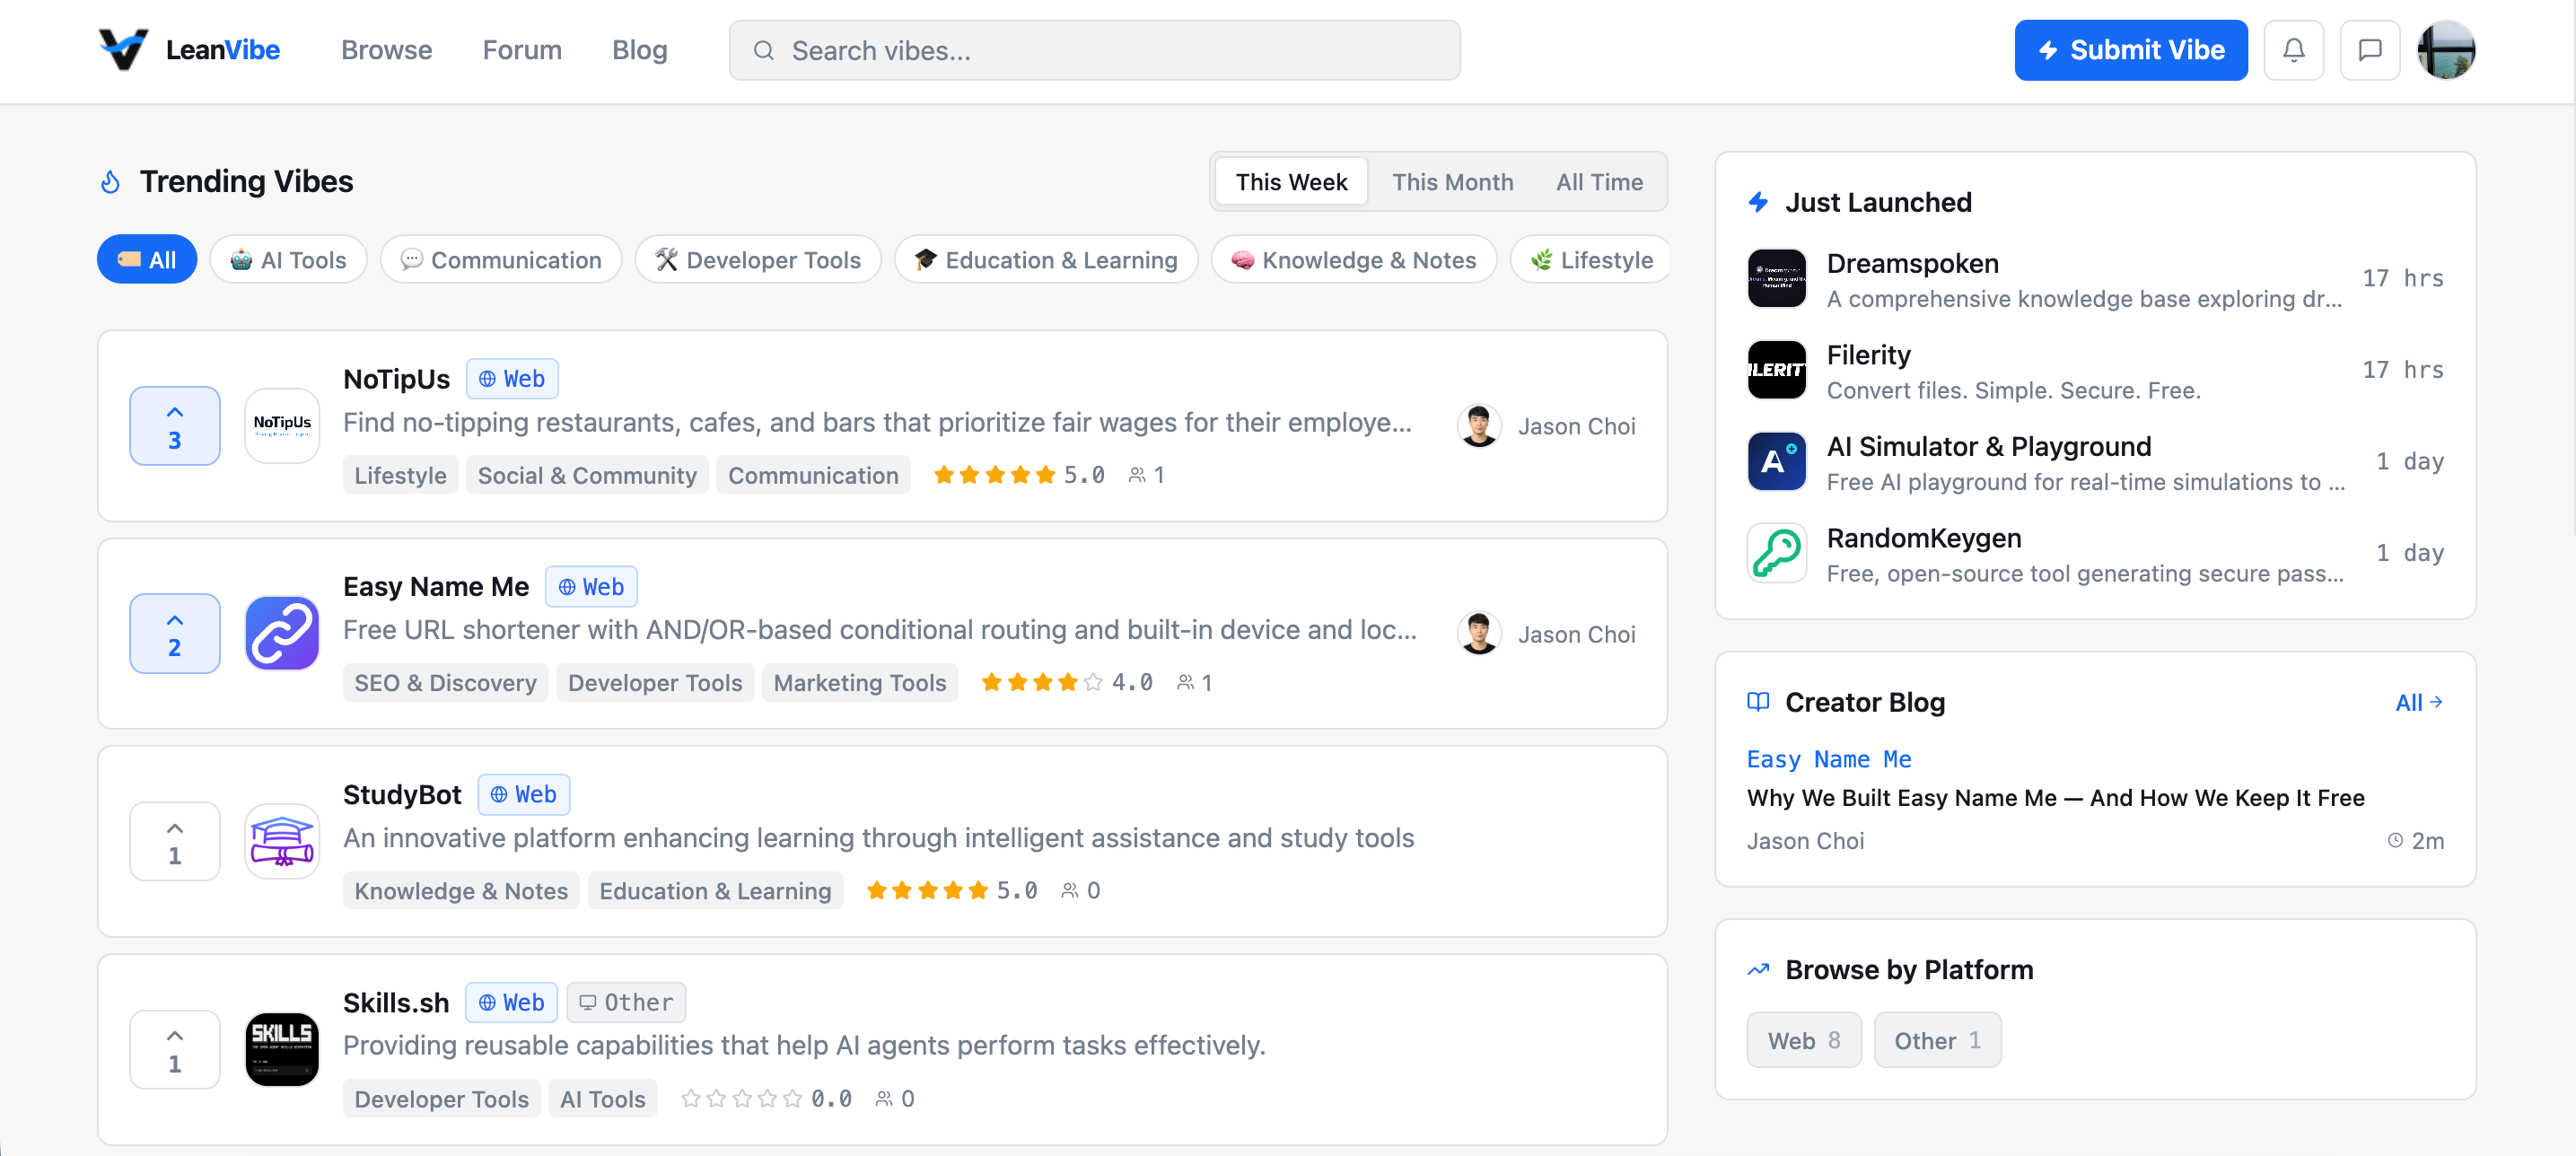Click the Search vibes input field

click(x=1095, y=50)
